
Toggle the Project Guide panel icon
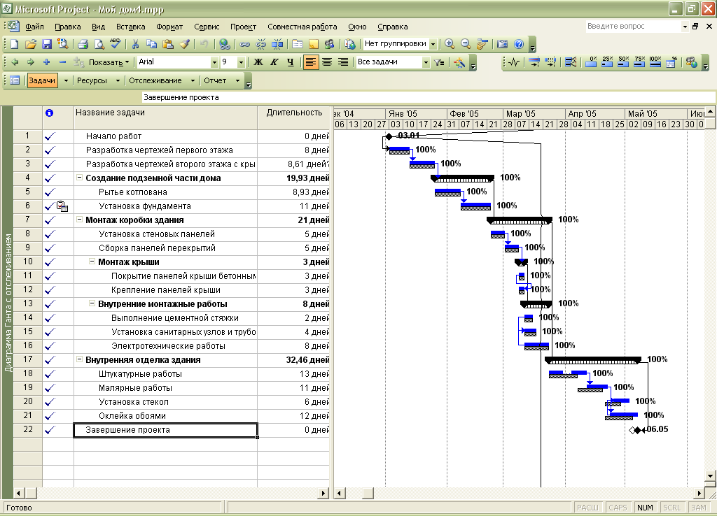pyautogui.click(x=15, y=81)
